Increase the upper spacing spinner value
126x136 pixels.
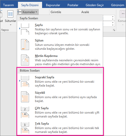coord(113,17)
